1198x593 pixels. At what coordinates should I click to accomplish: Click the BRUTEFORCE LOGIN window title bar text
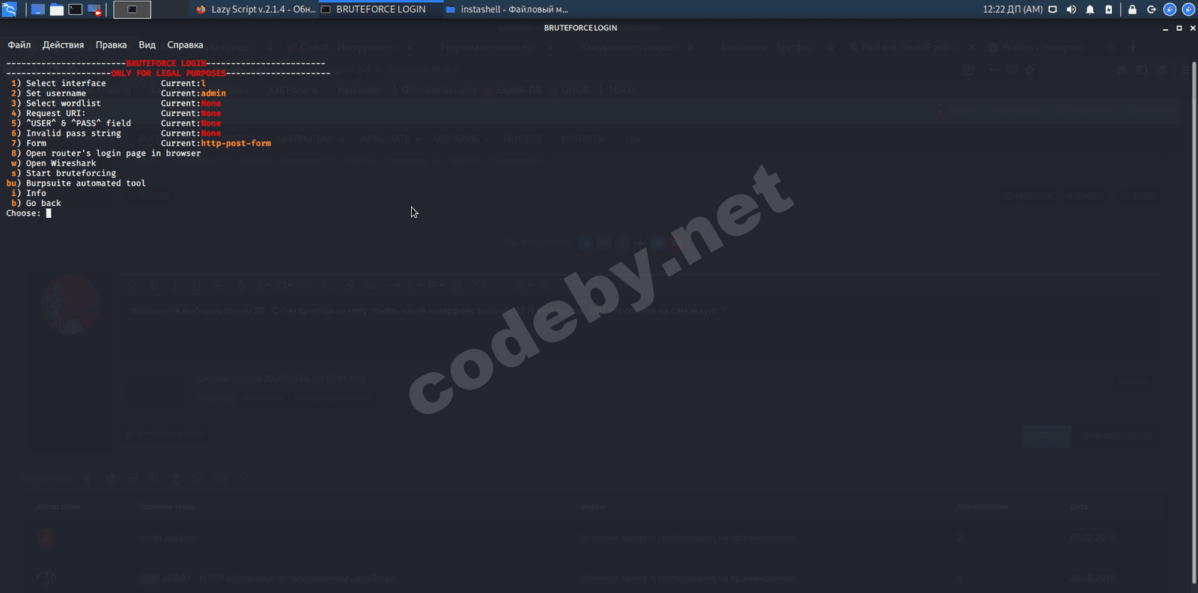coord(580,28)
